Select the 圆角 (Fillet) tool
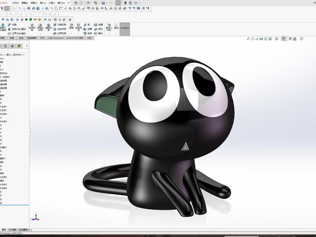Viewport: 316px width, 237px height. (x=71, y=26)
